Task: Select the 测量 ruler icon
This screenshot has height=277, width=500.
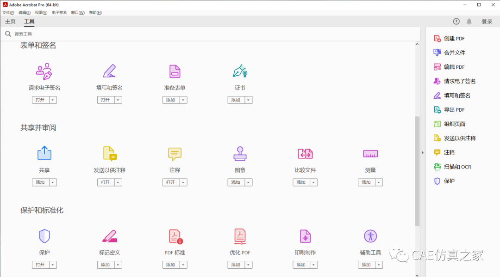Action: [370, 154]
